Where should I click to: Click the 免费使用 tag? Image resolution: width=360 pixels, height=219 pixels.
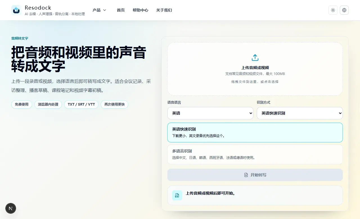(x=22, y=104)
